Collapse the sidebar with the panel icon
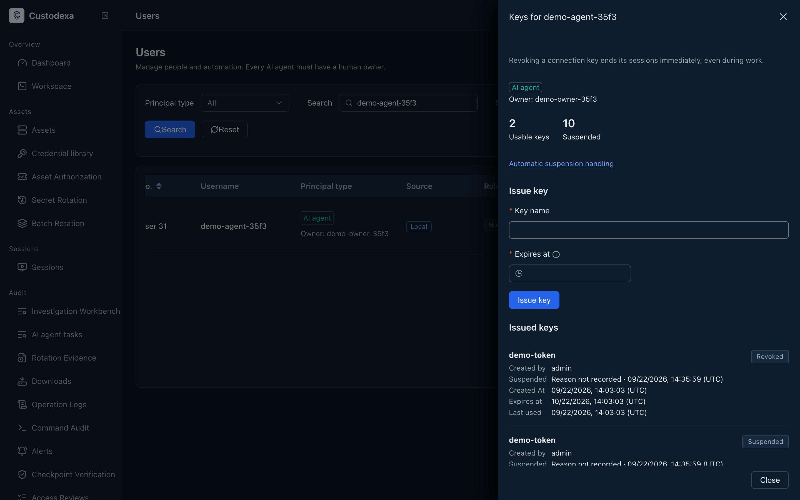 tap(105, 16)
